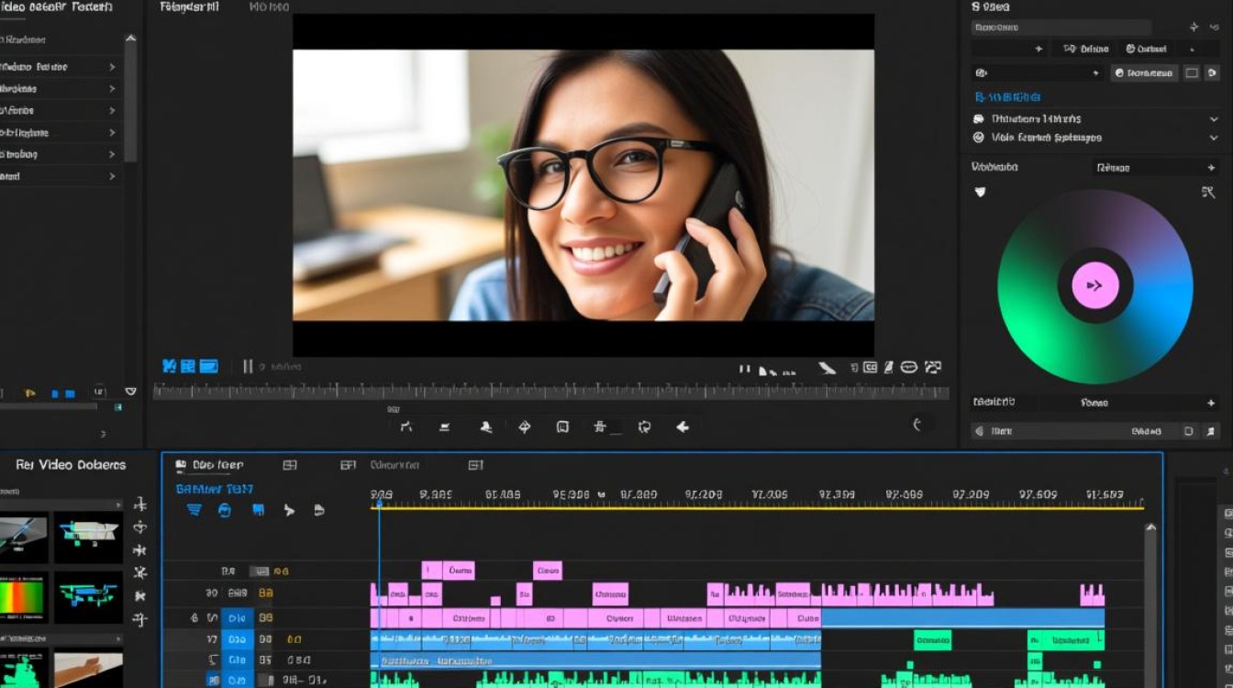Click the up arrow atop the left panel scrollbar
1233x688 pixels.
click(x=130, y=39)
